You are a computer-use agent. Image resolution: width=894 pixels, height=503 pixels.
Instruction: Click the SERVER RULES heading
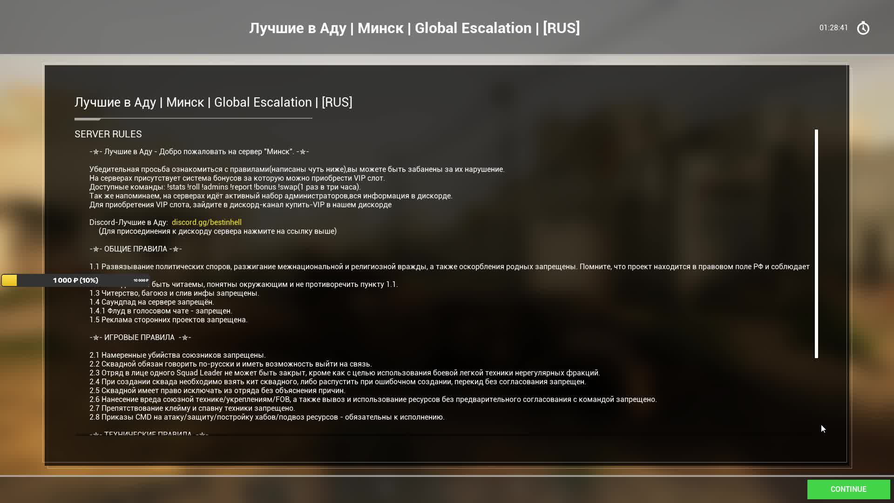pos(108,134)
